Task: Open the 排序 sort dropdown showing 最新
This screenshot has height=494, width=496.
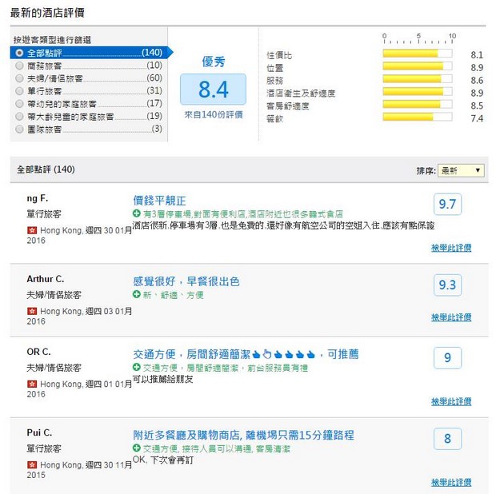Action: (x=461, y=171)
